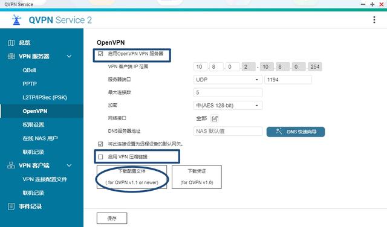
Task: Click wand icon on DNS 快速向导 button
Action: (x=279, y=131)
